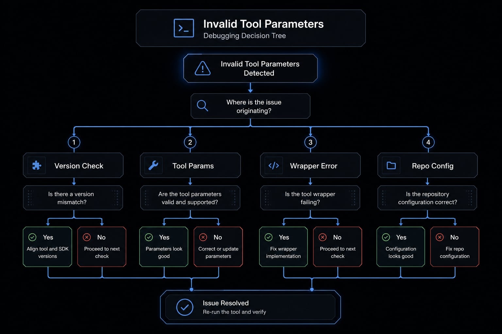Select the Tool Params branch node
The height and width of the screenshot is (334, 502).
(190, 165)
